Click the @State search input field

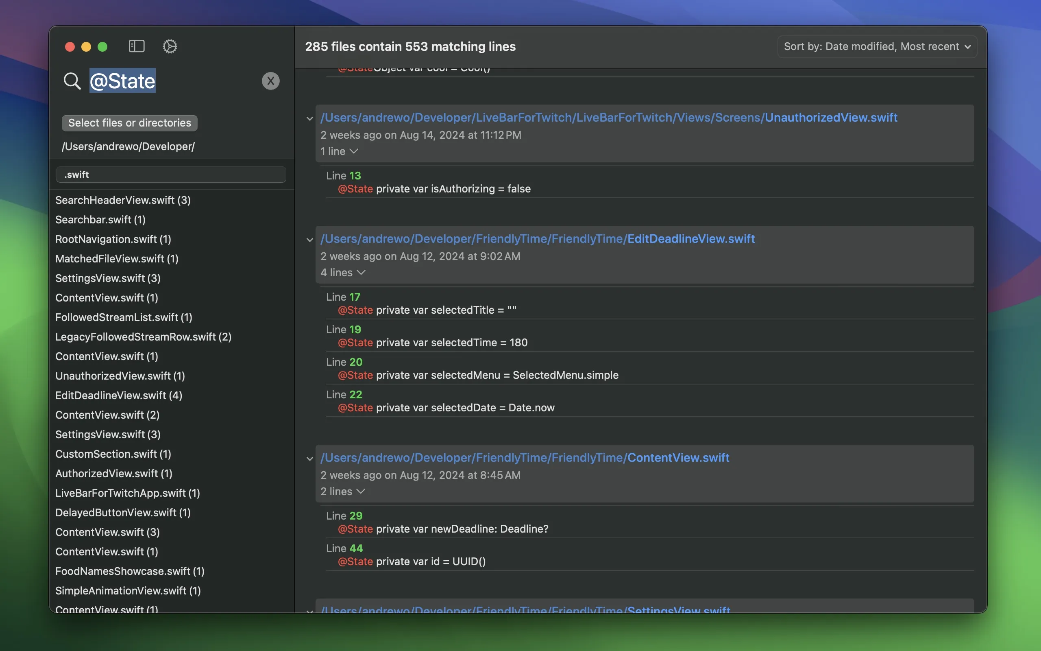pos(172,80)
